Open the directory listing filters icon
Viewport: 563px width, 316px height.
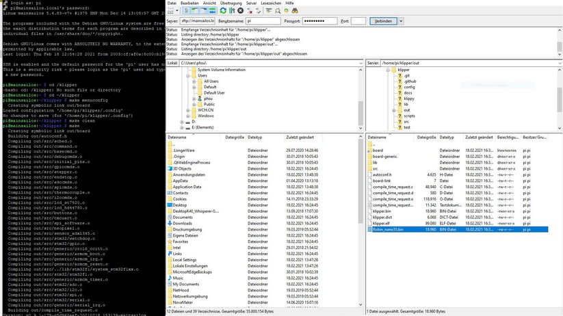coord(268,11)
